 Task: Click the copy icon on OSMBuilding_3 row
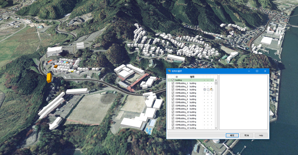[x=208, y=90]
